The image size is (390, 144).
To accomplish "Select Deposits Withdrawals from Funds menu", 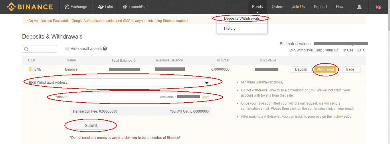I will (x=242, y=19).
